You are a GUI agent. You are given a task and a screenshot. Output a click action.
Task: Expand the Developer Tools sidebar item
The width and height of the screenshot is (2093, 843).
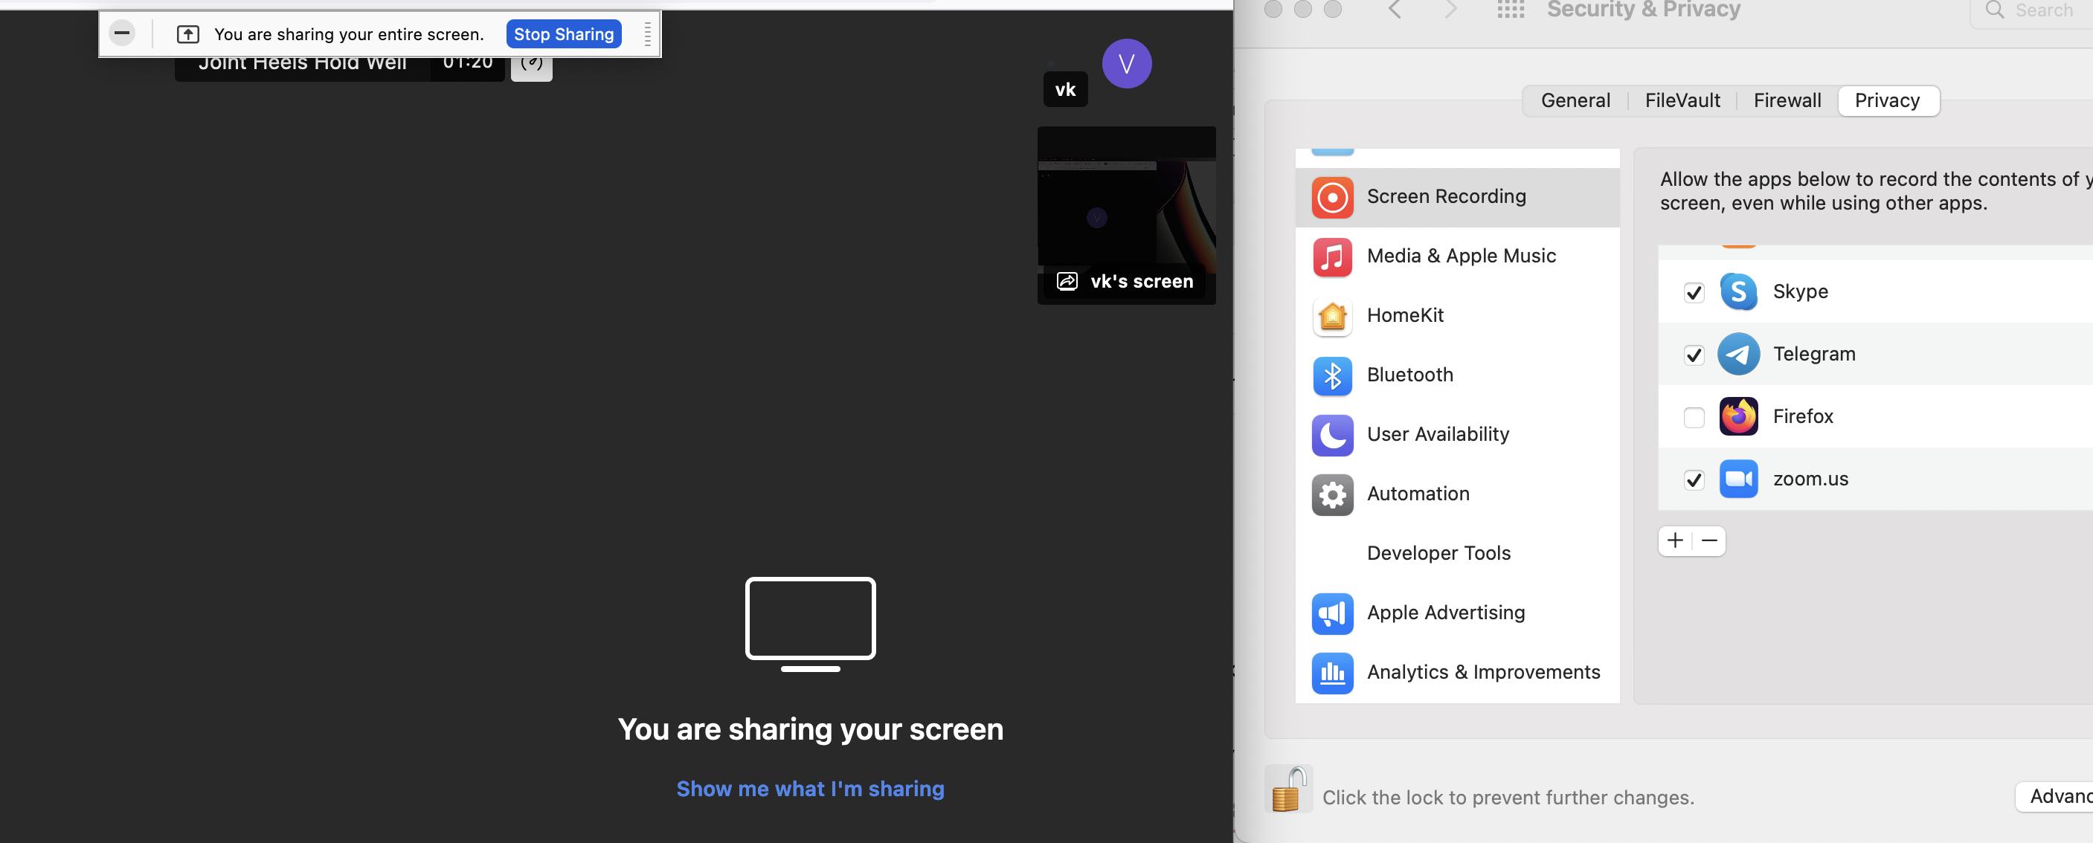1439,551
